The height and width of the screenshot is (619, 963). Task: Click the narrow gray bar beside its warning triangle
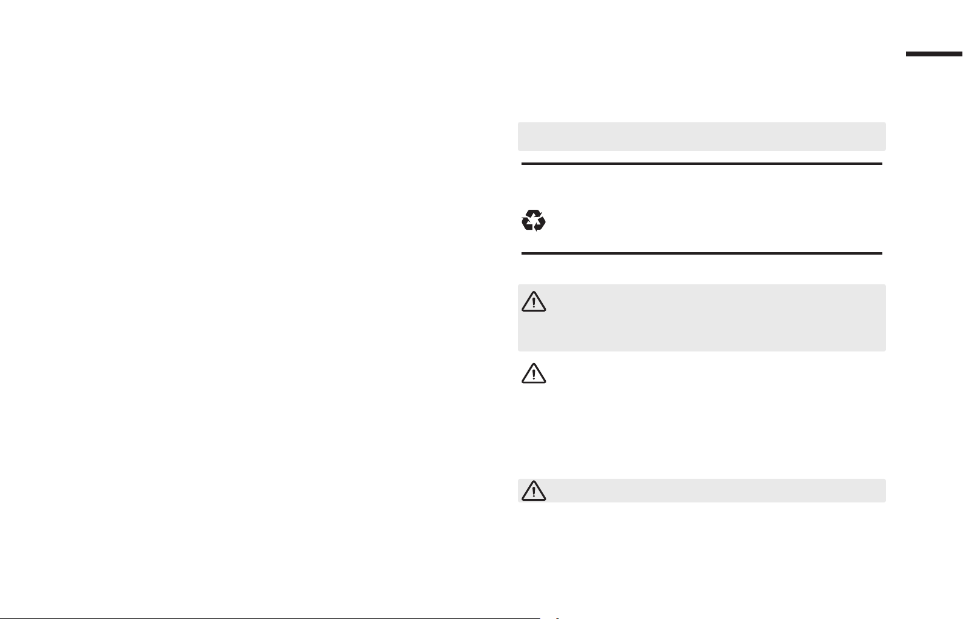tap(716, 490)
